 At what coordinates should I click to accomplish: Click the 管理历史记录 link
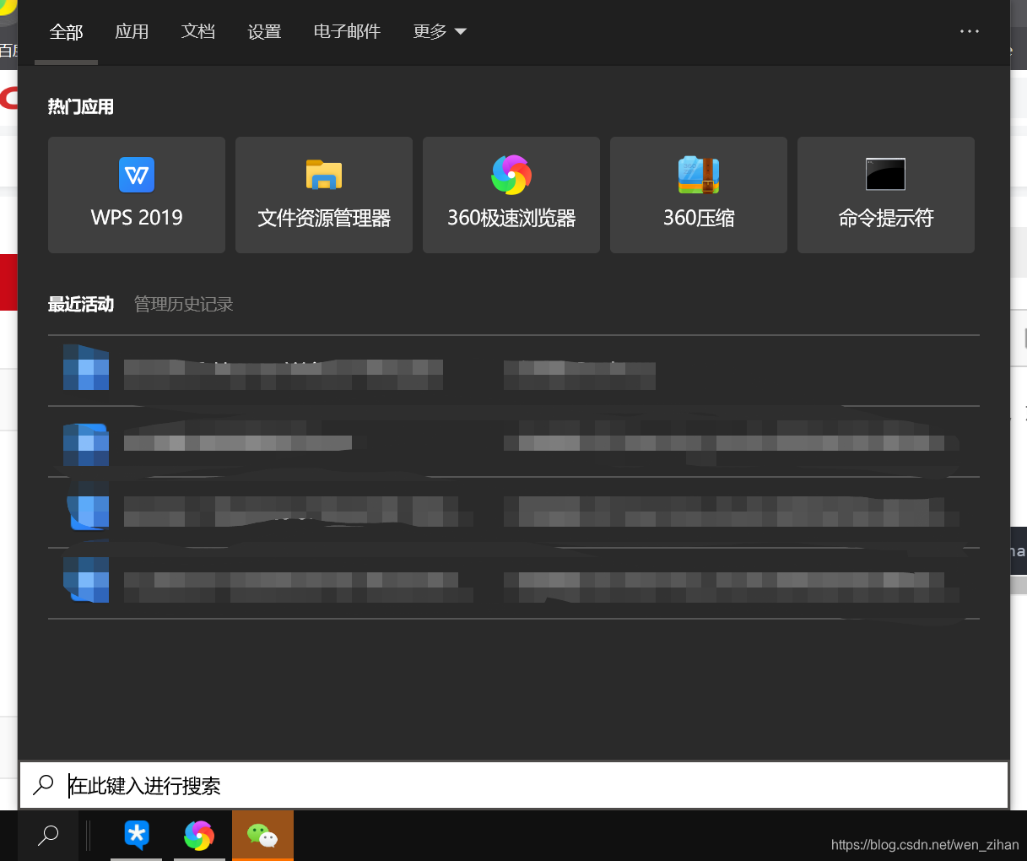[x=183, y=304]
